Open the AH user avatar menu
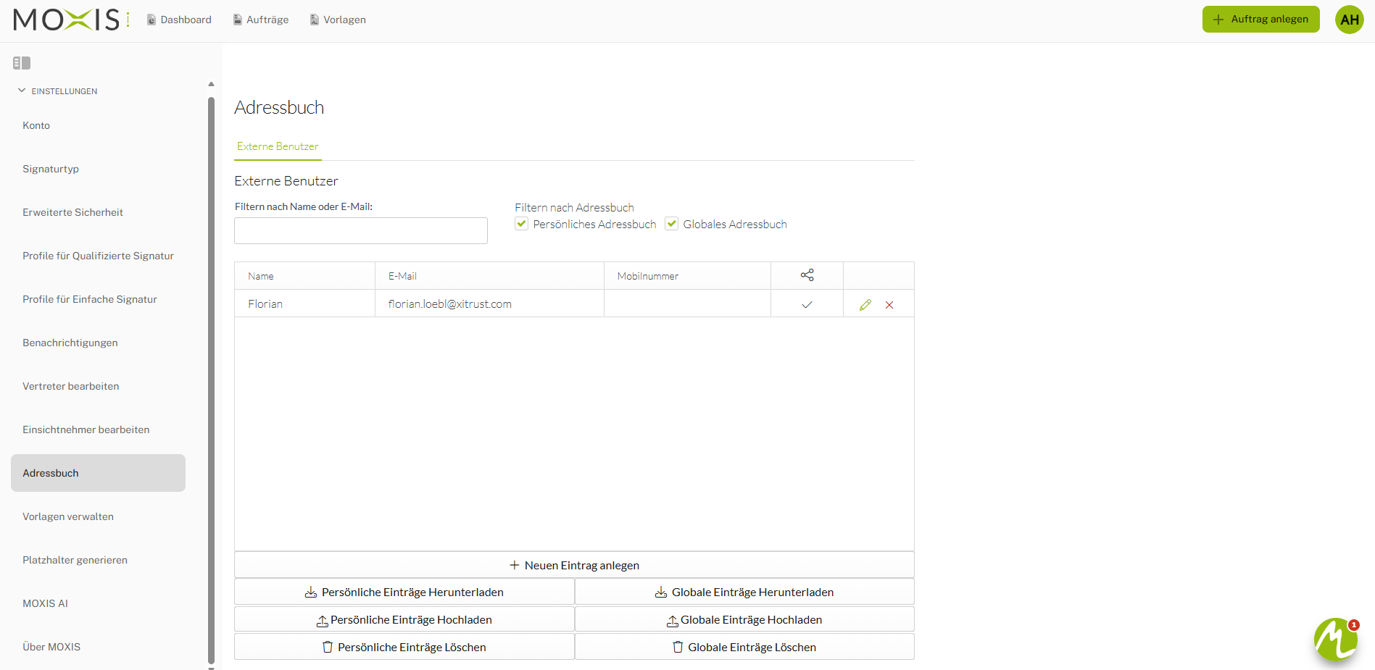Viewport: 1375px width, 670px height. pyautogui.click(x=1350, y=20)
